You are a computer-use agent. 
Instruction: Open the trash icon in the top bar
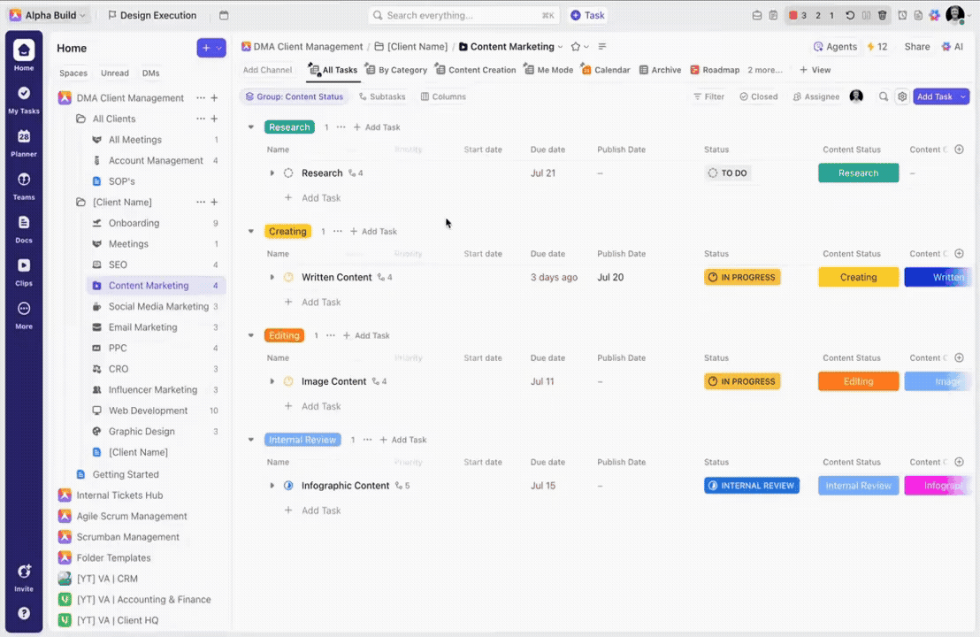point(881,15)
